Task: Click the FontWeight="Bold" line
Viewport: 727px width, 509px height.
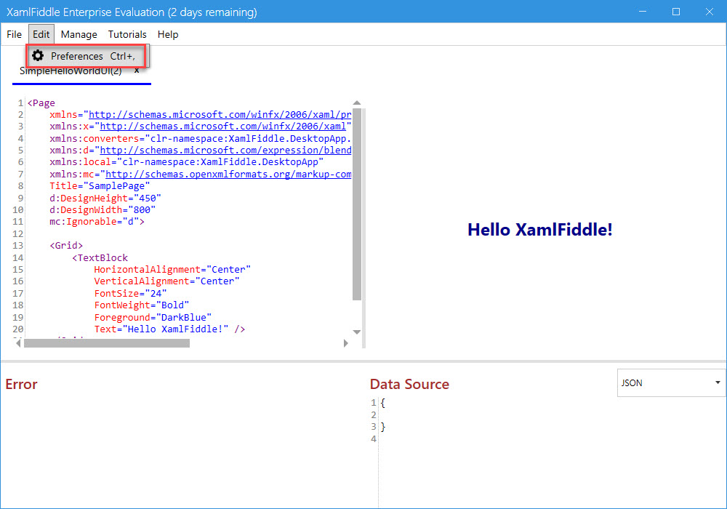Action: (142, 305)
